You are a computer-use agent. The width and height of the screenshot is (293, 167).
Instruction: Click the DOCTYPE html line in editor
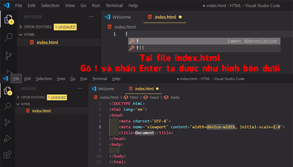point(127,104)
